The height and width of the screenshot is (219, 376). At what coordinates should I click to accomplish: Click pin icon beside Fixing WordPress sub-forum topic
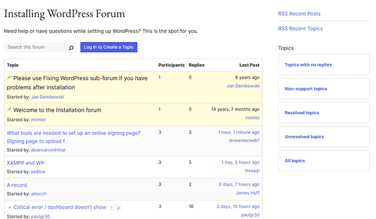coord(9,77)
